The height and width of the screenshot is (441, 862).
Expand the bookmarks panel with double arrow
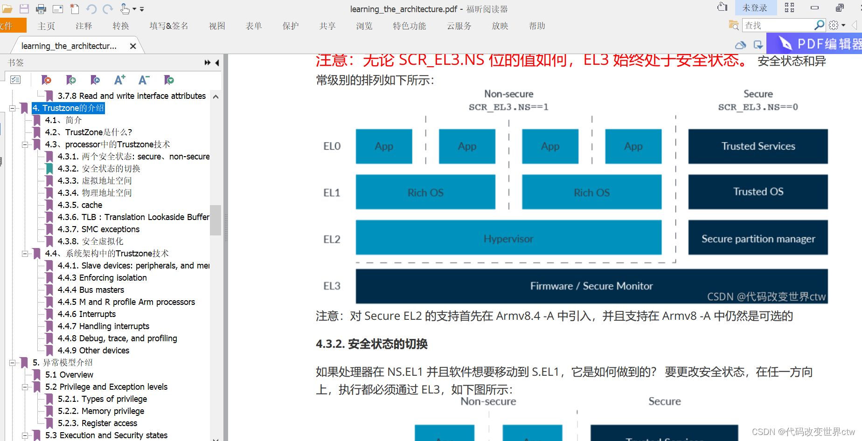[208, 62]
